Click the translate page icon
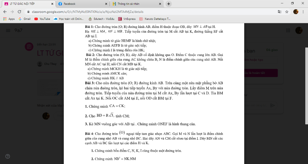The height and width of the screenshot is (164, 308). (x=279, y=12)
